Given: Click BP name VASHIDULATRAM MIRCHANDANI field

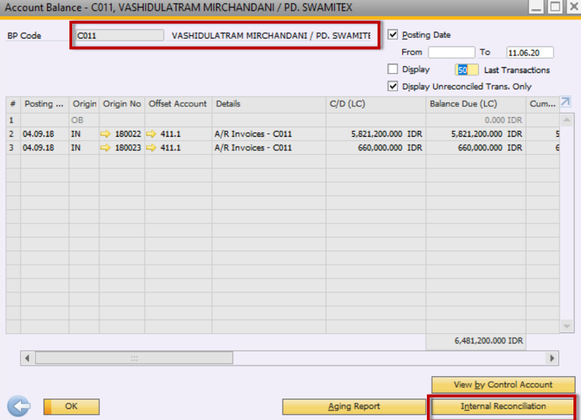Looking at the screenshot, I should (x=271, y=36).
